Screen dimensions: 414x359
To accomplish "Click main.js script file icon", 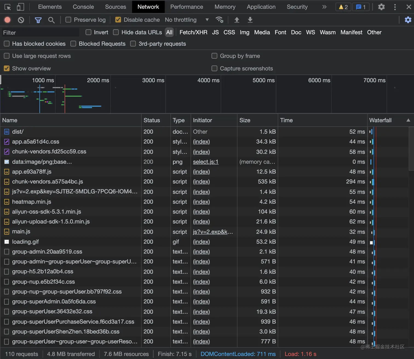I will click(x=7, y=232).
